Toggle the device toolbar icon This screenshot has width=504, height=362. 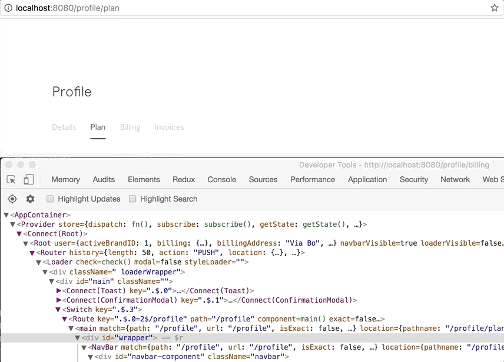coord(29,179)
